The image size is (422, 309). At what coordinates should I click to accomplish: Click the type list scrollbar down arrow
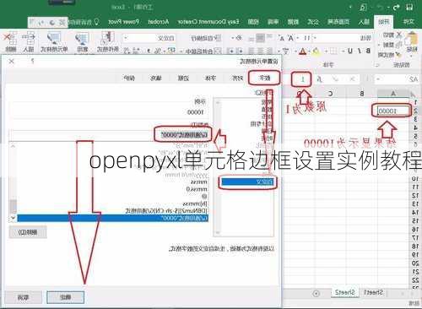tap(13, 218)
